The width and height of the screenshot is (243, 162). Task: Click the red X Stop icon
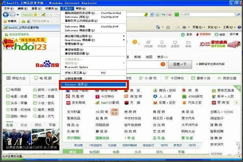tap(170, 14)
